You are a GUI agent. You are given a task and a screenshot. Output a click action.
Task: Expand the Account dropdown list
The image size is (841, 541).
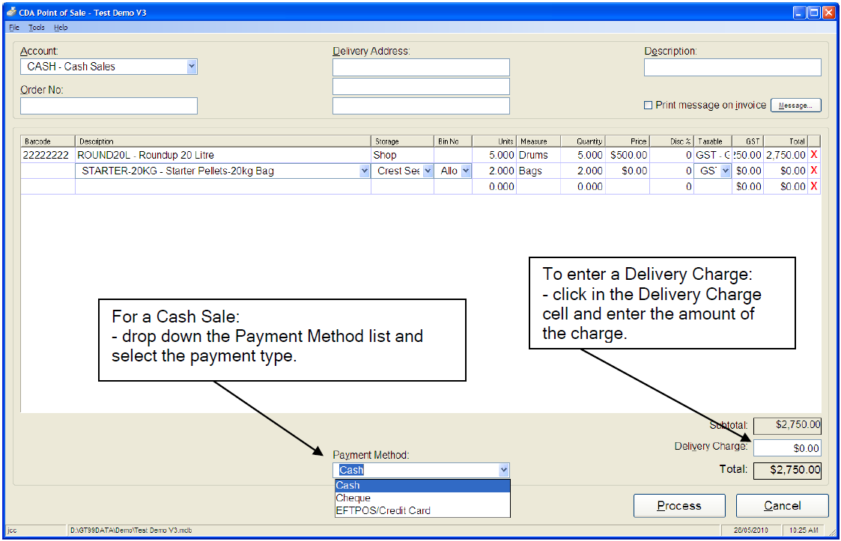click(x=192, y=67)
